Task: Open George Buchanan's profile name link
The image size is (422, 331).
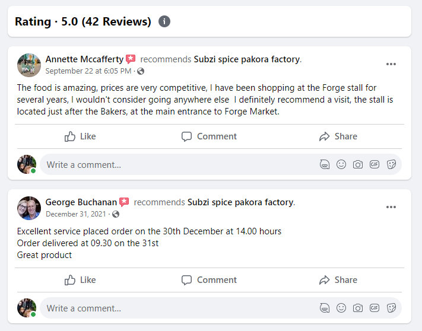Action: pos(81,202)
